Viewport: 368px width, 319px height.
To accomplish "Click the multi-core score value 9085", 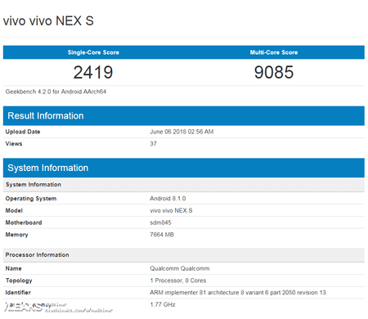I will click(x=274, y=72).
